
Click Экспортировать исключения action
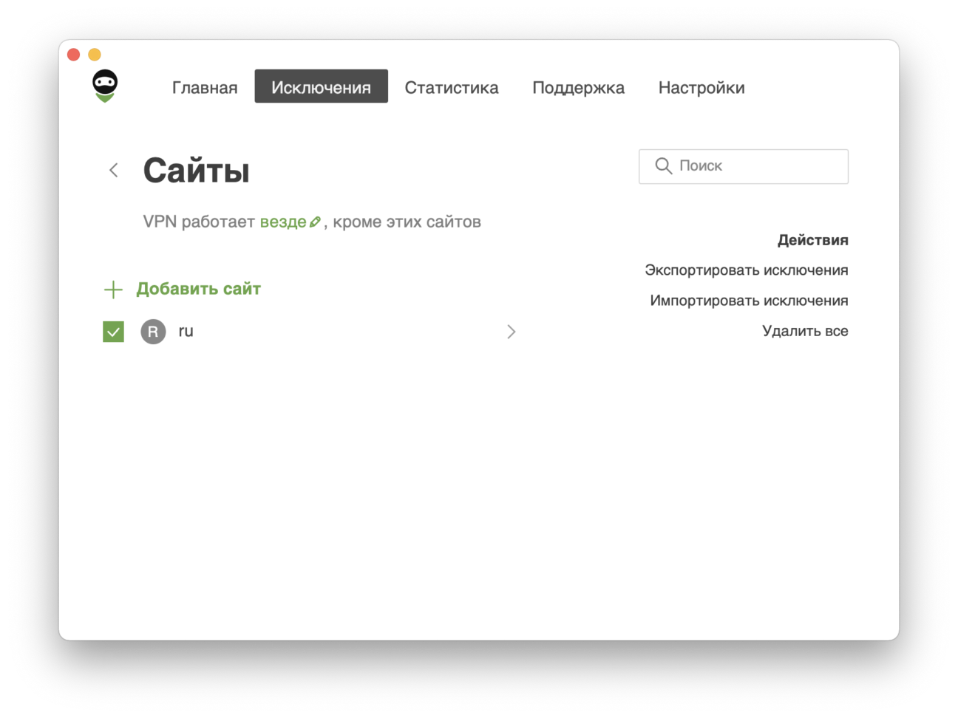pyautogui.click(x=746, y=270)
